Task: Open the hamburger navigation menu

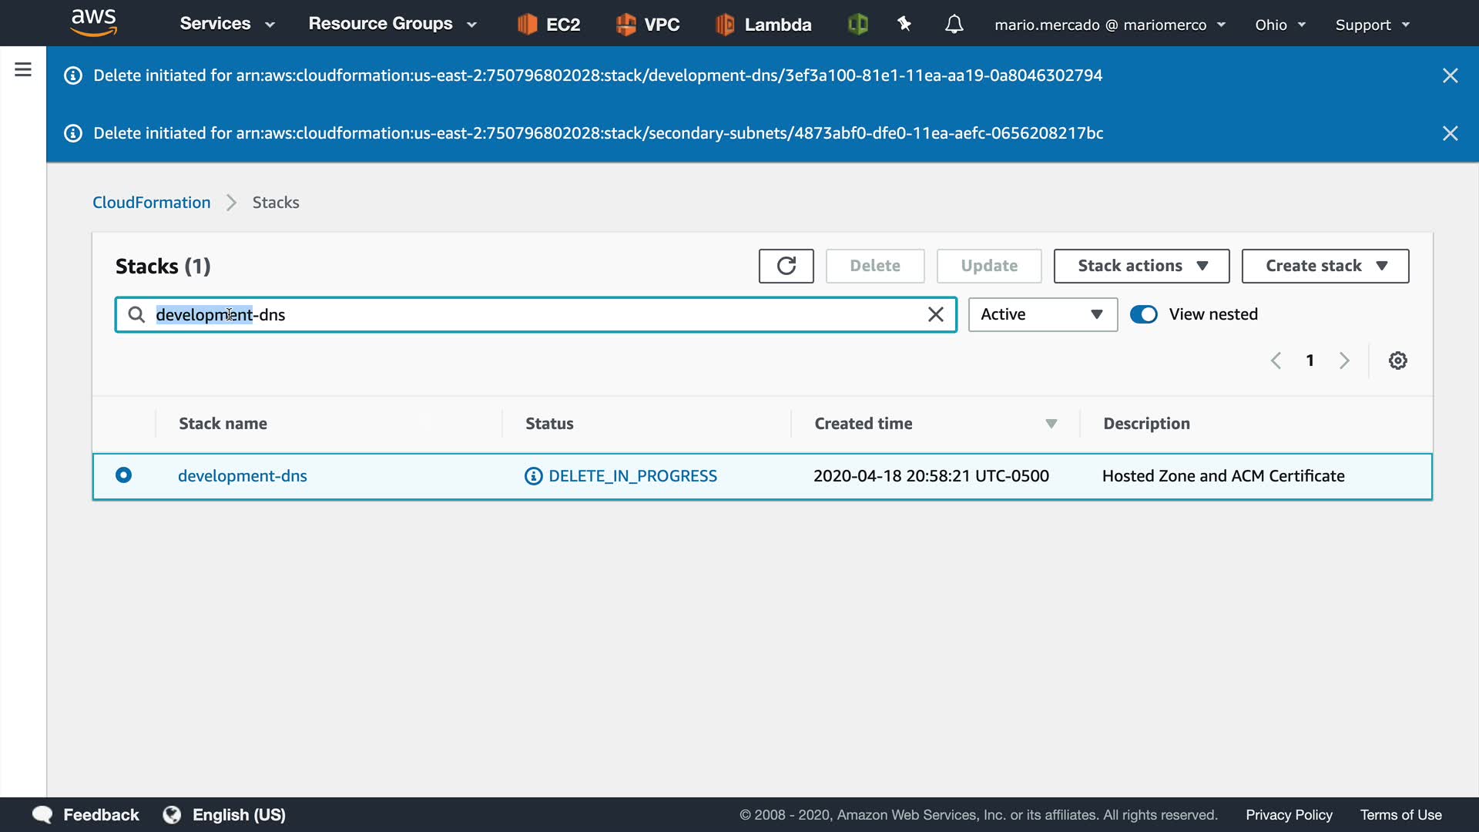Action: pyautogui.click(x=23, y=70)
